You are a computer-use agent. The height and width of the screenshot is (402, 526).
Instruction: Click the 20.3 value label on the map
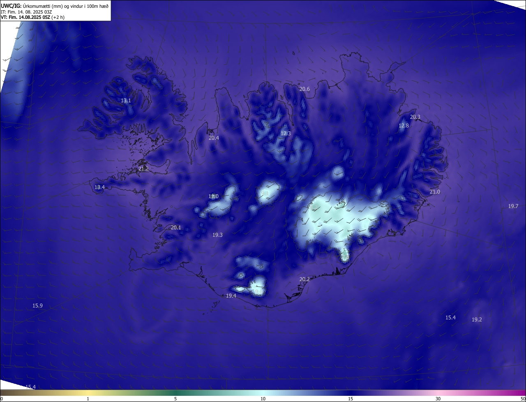415,117
